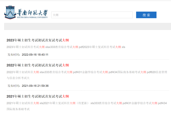
Task: Click the snippet line 与信息分析考试大
Action: [18, 78]
